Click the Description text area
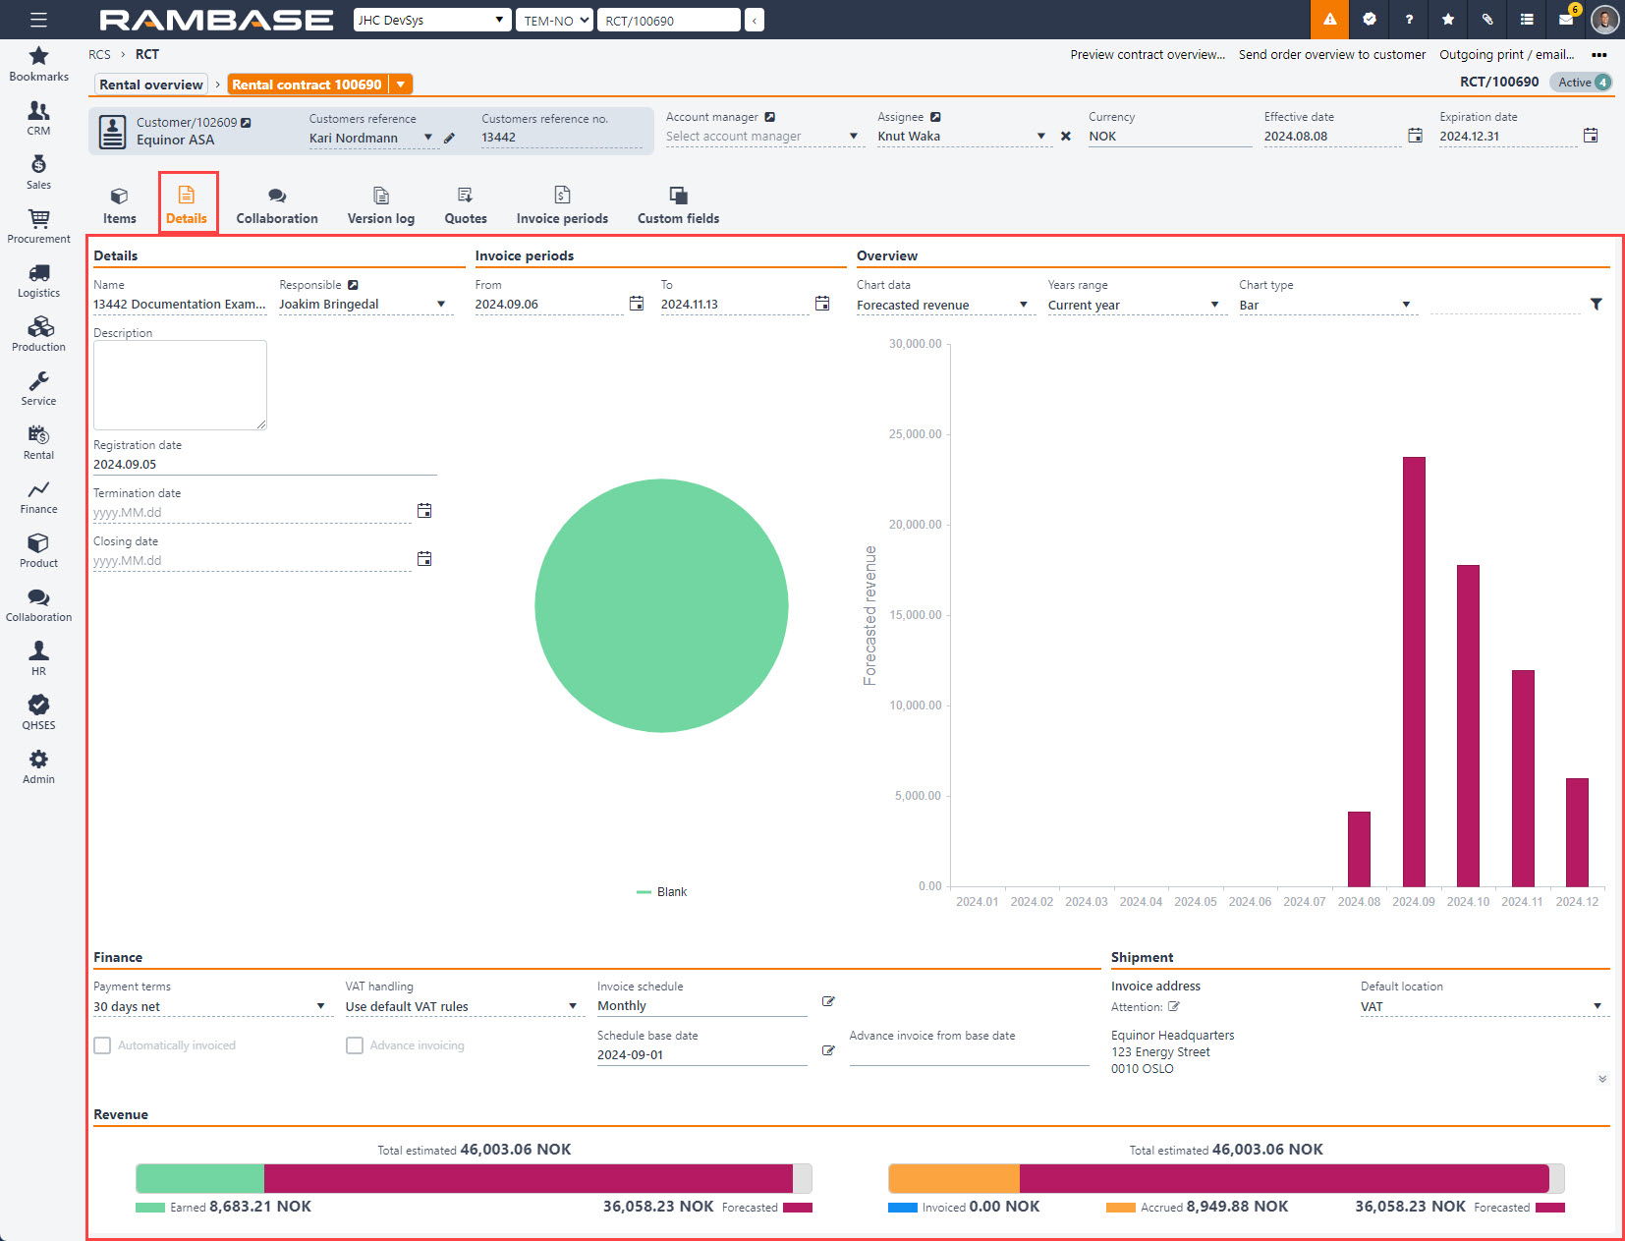Screen dimensions: 1625x1241 click(x=180, y=384)
